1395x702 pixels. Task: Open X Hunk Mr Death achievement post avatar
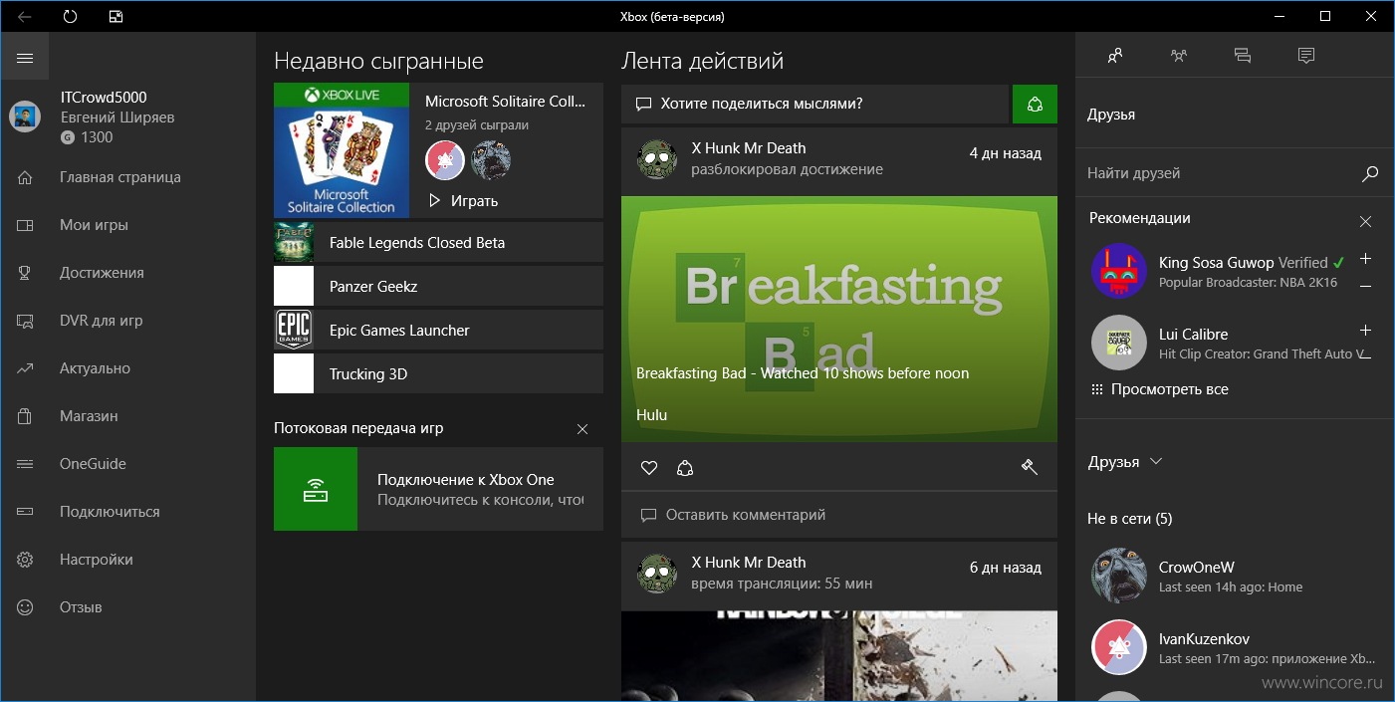657,158
